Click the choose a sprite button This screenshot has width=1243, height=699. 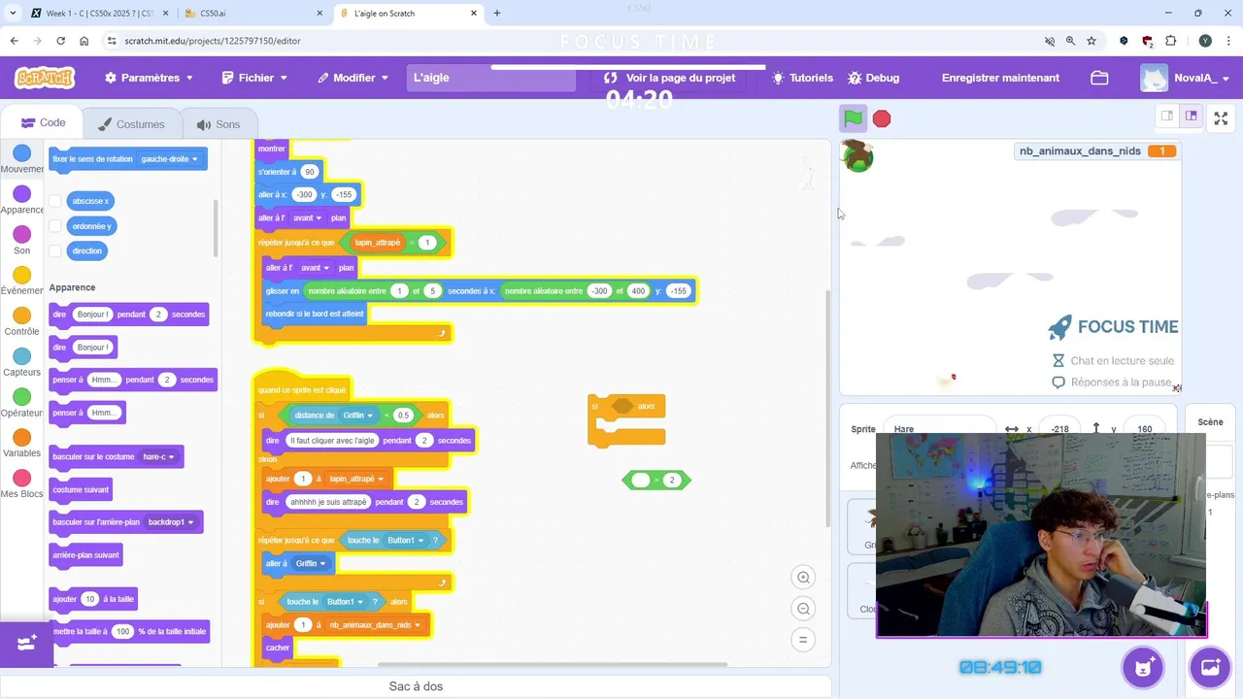(x=1145, y=667)
